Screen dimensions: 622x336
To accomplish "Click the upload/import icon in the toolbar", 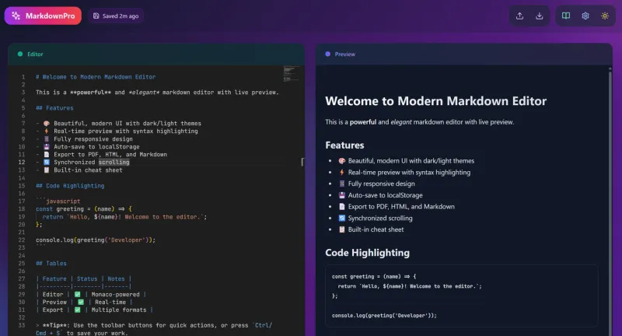I will point(519,16).
